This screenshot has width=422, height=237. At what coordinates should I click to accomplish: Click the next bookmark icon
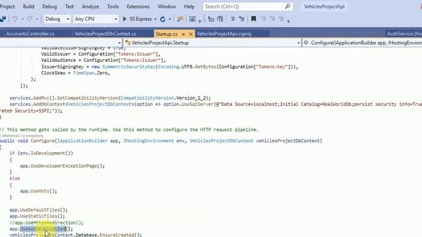tap(272, 18)
